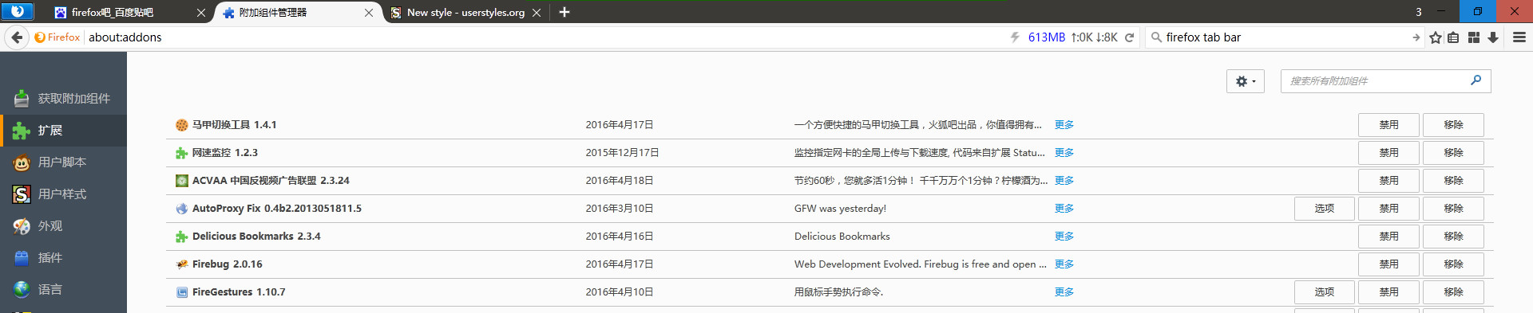Click the 马甲切换工具 extension icon
This screenshot has height=313, width=1533.
(x=182, y=125)
